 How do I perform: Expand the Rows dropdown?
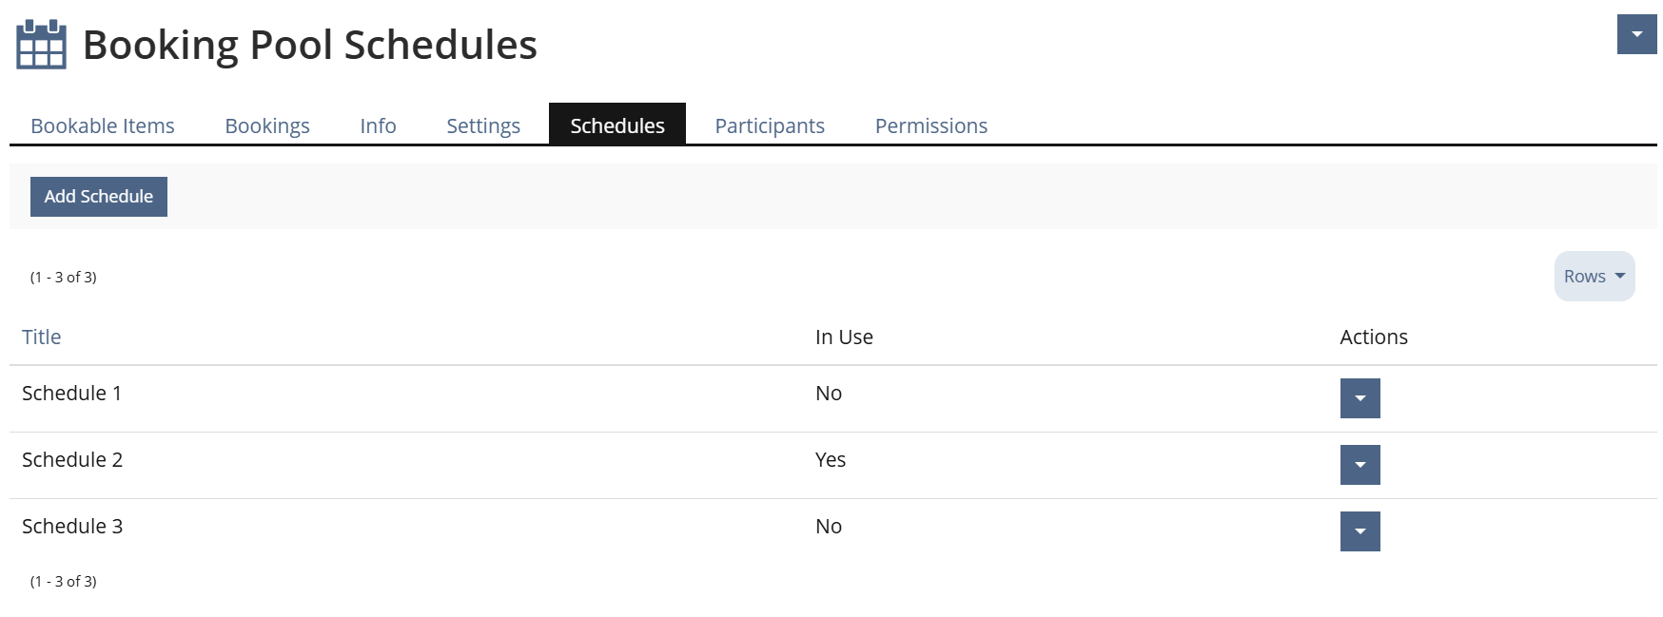tap(1595, 277)
